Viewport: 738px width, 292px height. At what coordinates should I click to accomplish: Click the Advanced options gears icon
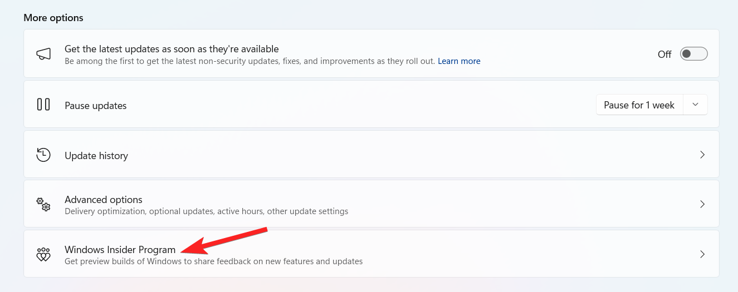tap(43, 204)
